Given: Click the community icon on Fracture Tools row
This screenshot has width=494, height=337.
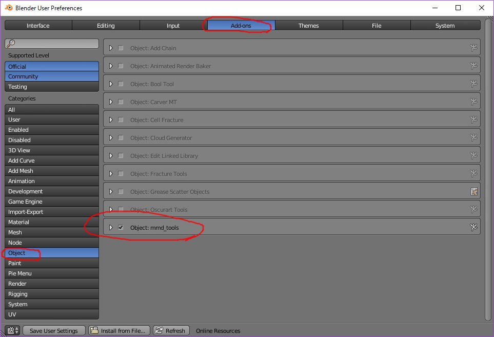Looking at the screenshot, I should pyautogui.click(x=473, y=173).
